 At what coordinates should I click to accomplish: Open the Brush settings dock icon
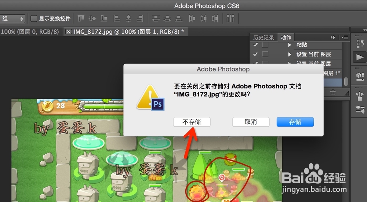(360, 109)
